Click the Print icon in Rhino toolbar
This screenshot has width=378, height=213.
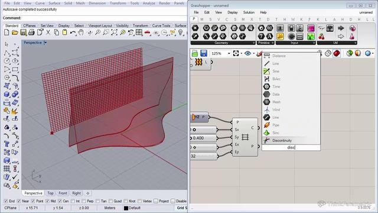31,32
